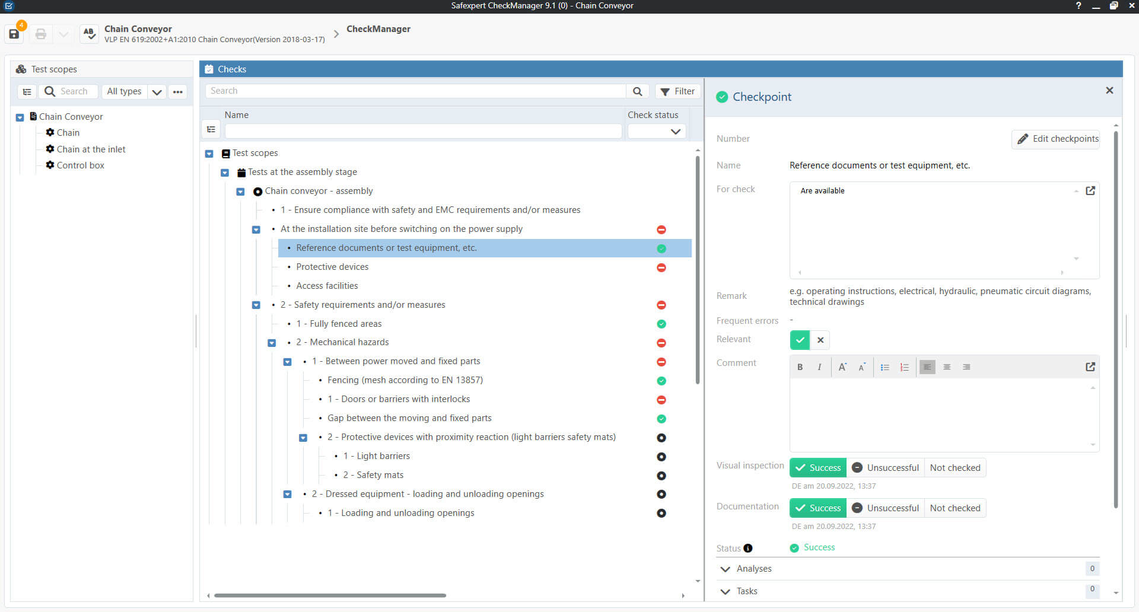
Task: Insert bulleted list in Comment editor
Action: 885,367
